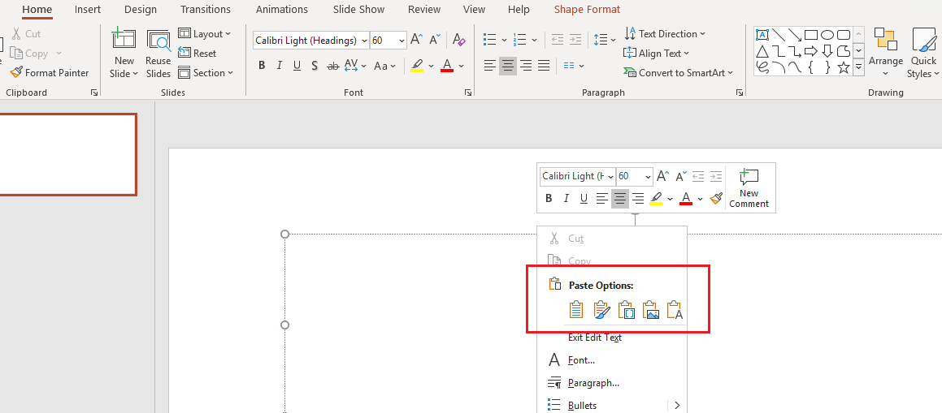Expand the shapes gallery More arrow
942x413 pixels.
858,67
